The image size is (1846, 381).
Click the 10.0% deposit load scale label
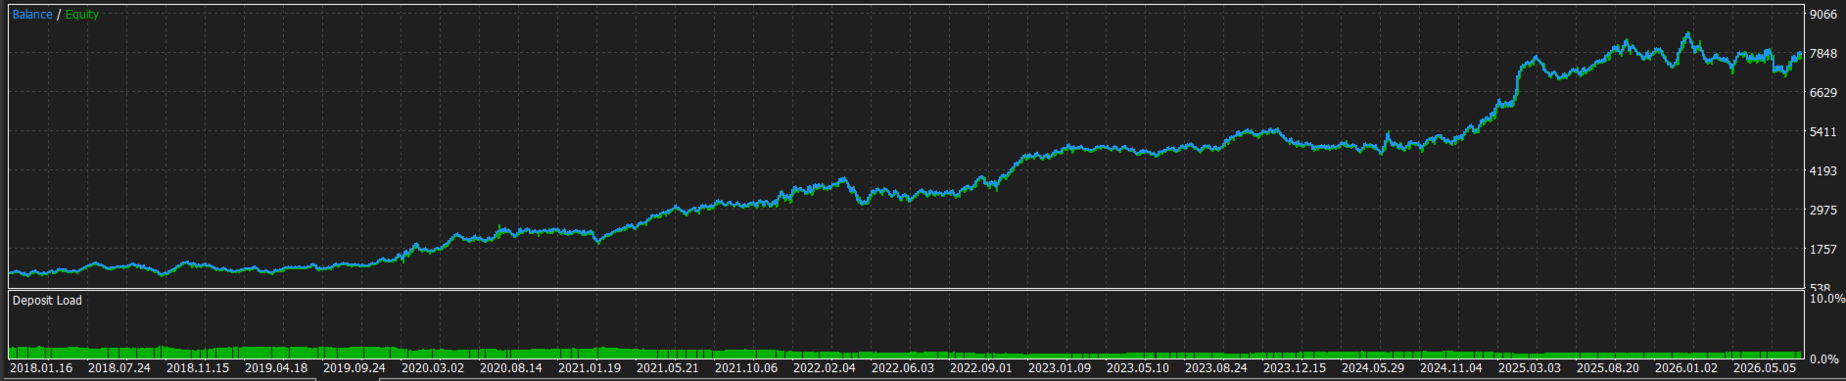click(x=1826, y=299)
